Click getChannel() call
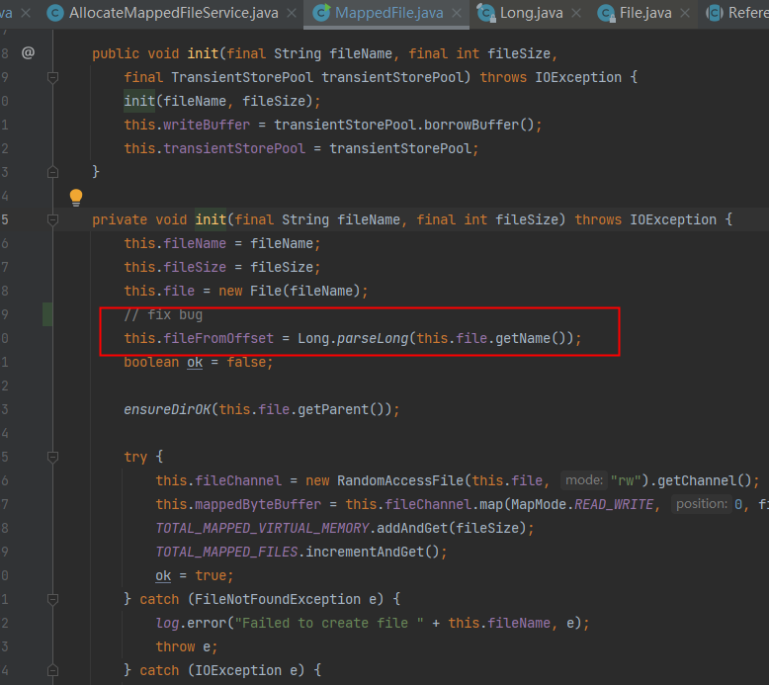Screen dimensions: 769x685 (705, 480)
